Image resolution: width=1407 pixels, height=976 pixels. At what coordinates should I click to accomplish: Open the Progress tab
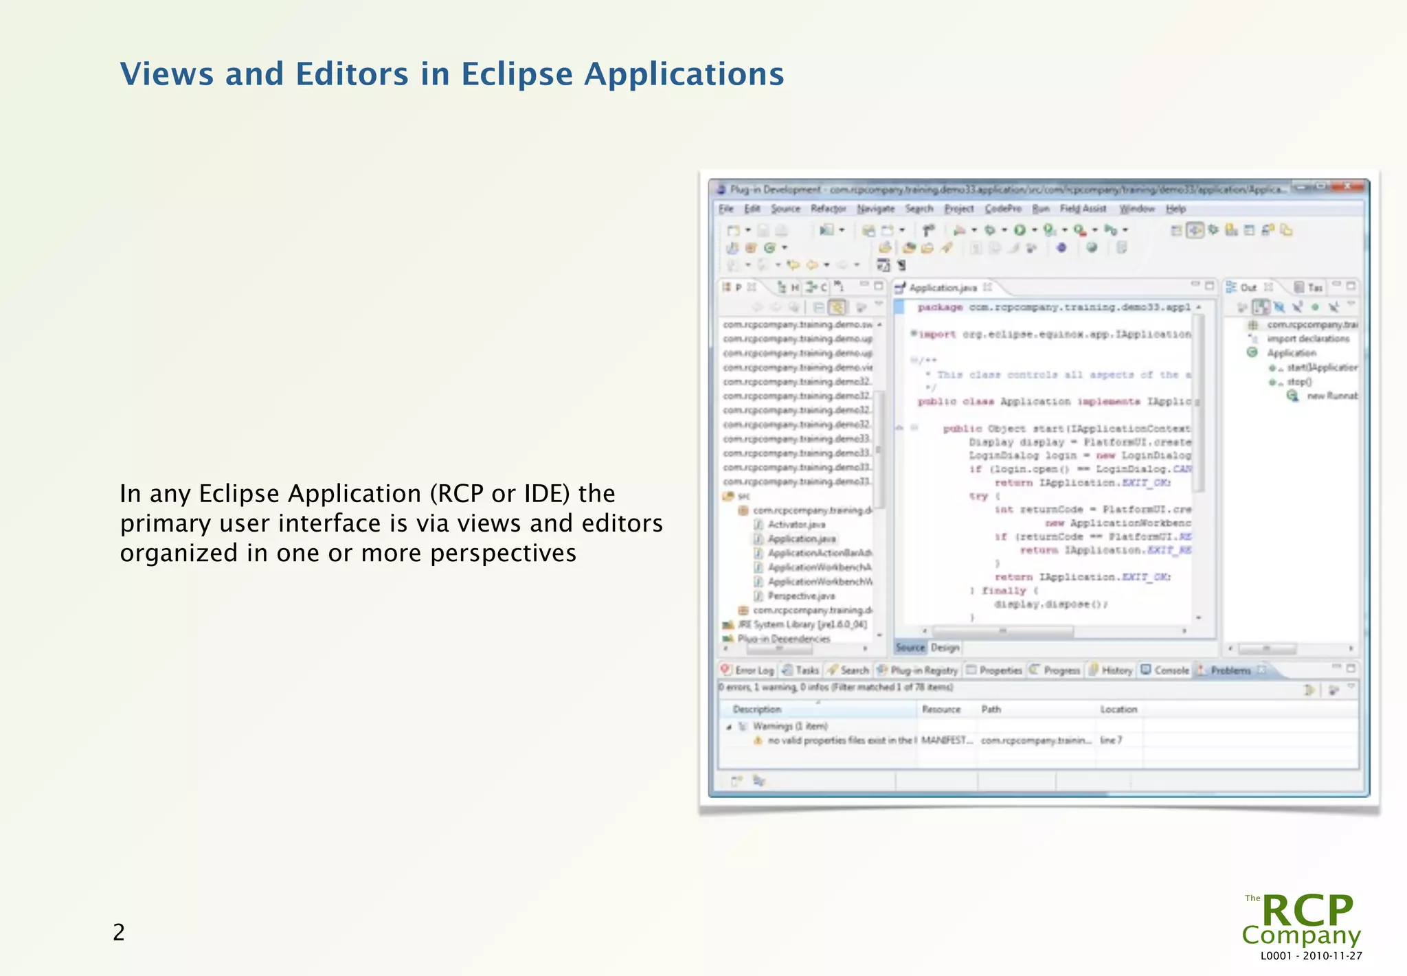point(1055,670)
